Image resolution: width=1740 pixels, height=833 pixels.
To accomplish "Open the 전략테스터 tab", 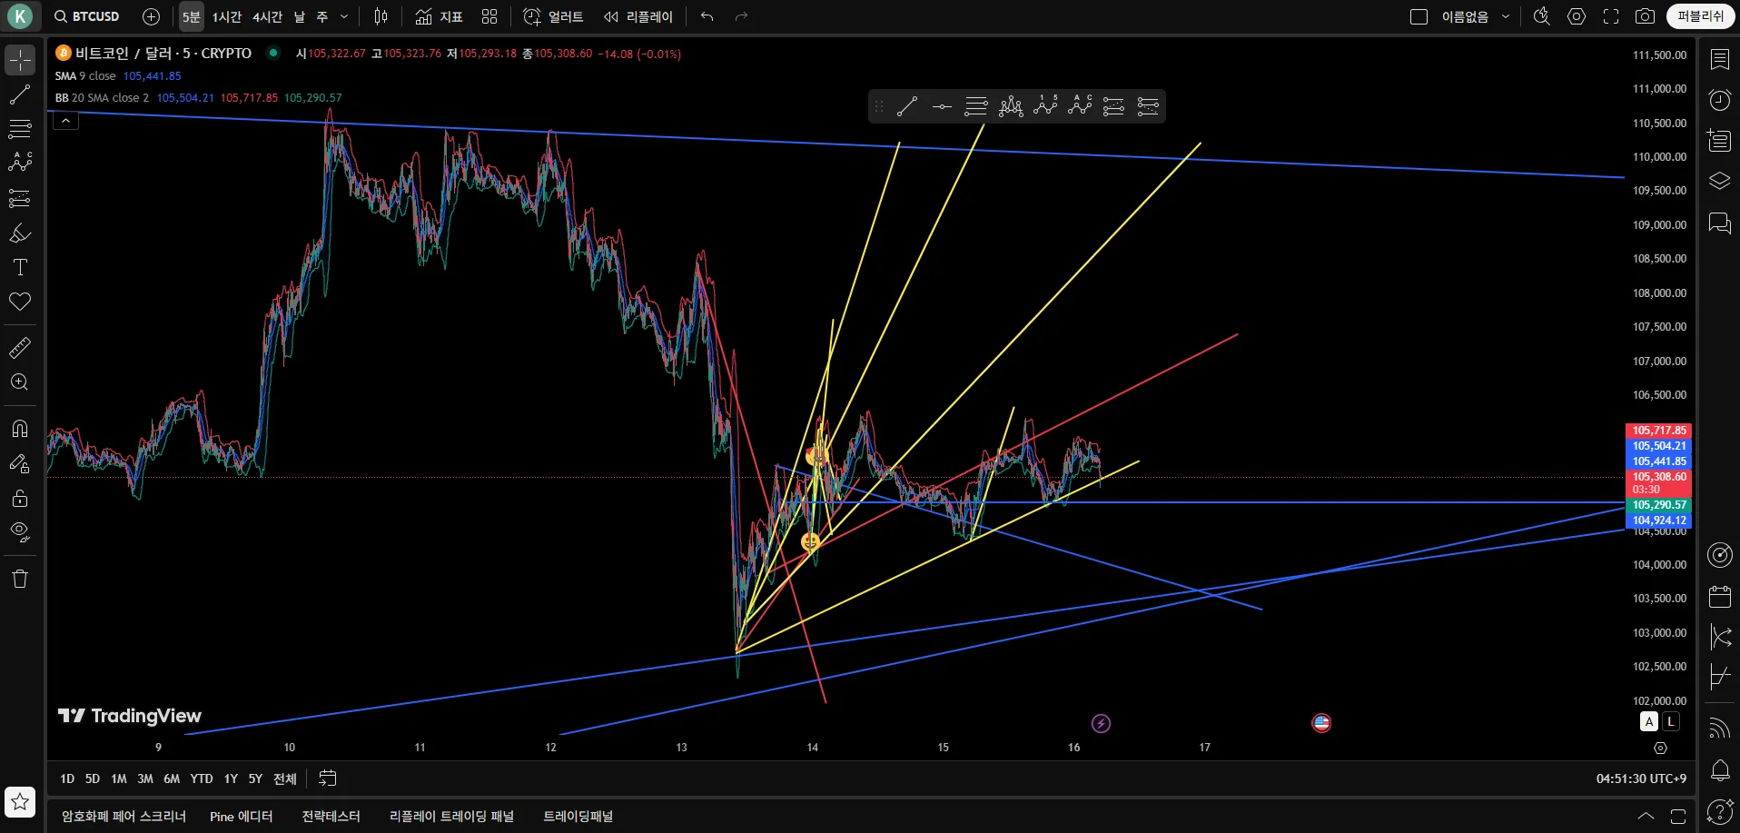I will click(331, 817).
